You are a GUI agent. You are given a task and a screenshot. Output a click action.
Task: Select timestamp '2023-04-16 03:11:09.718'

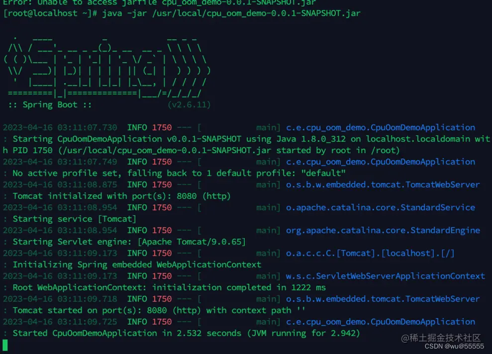[60, 299]
